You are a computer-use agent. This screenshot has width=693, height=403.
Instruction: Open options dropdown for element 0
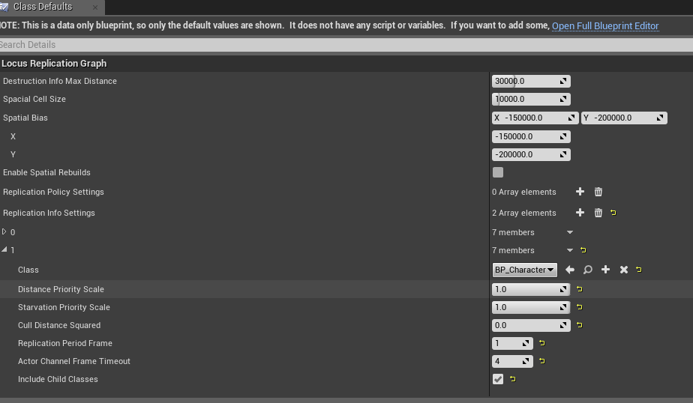(x=570, y=232)
